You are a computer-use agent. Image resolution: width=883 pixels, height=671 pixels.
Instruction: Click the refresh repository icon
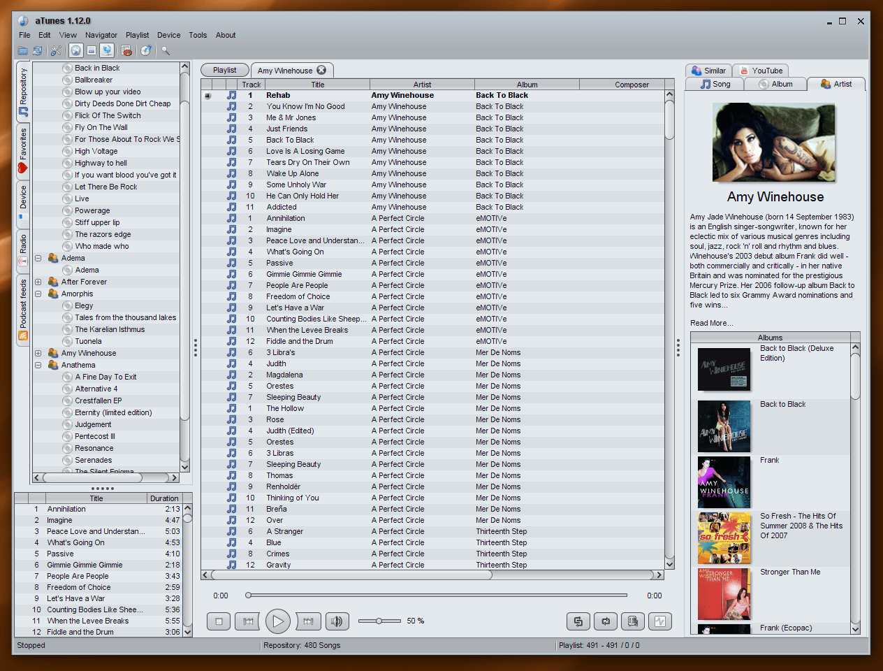(x=37, y=50)
